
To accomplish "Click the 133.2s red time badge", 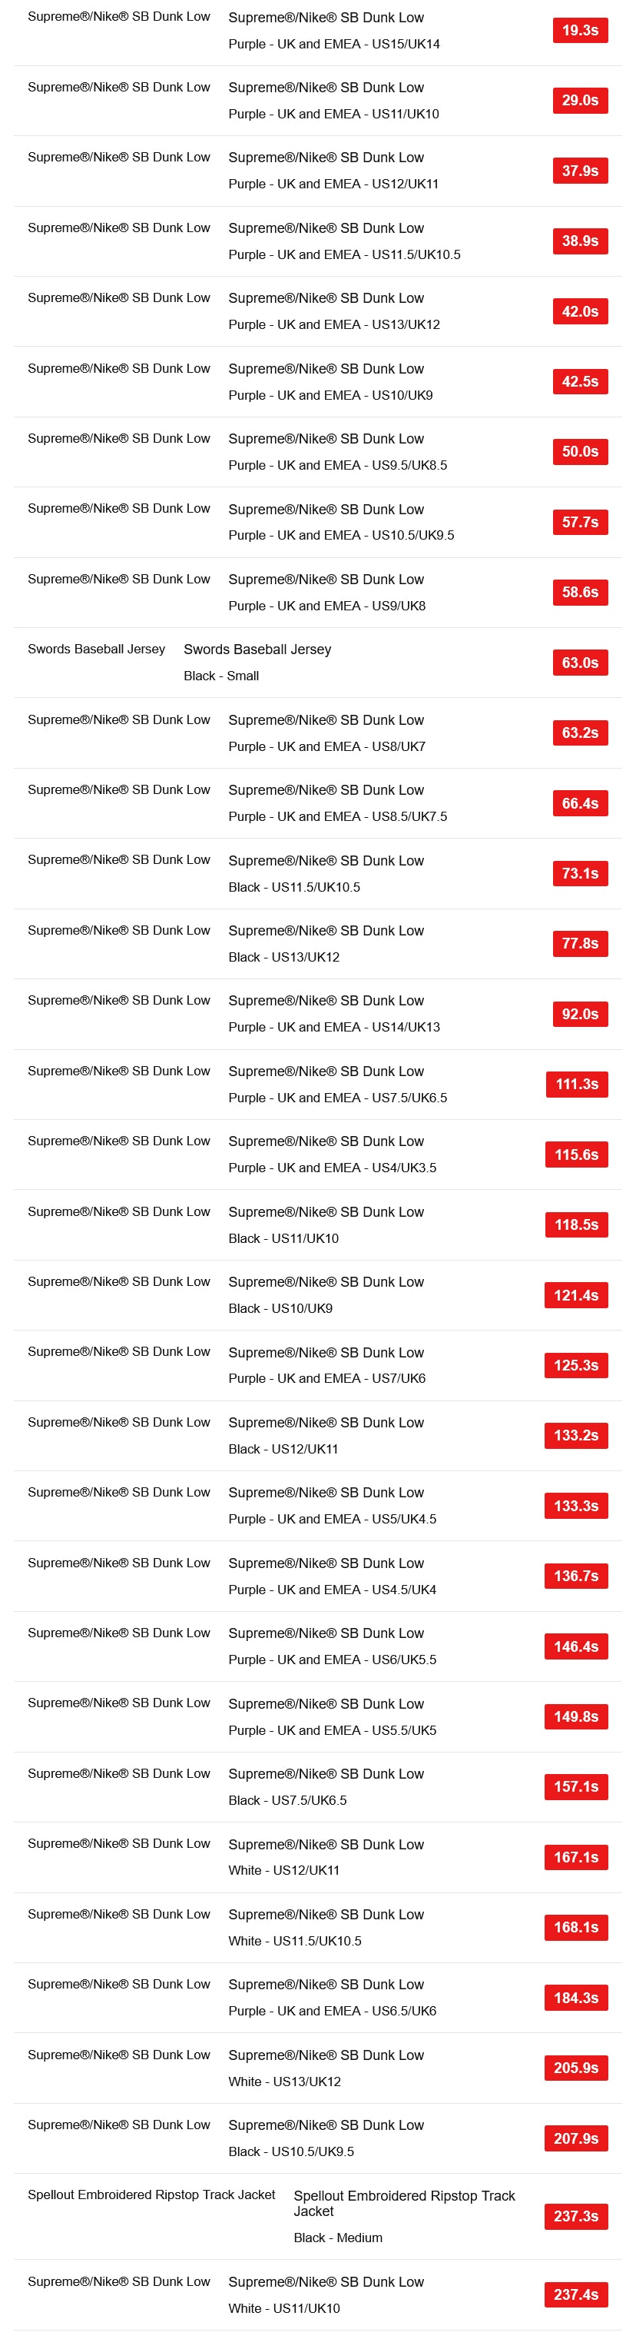I will (575, 1436).
